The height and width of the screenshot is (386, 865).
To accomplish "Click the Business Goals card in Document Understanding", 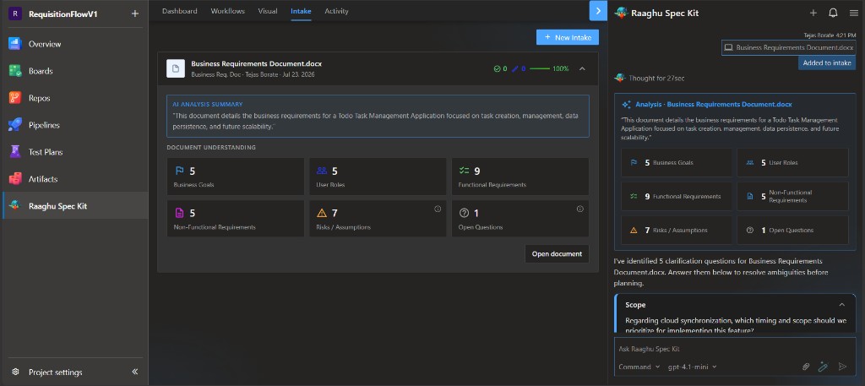I will [236, 177].
